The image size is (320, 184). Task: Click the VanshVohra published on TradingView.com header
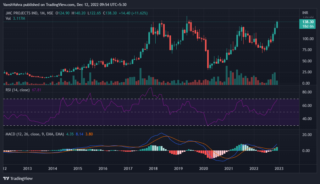64,4
